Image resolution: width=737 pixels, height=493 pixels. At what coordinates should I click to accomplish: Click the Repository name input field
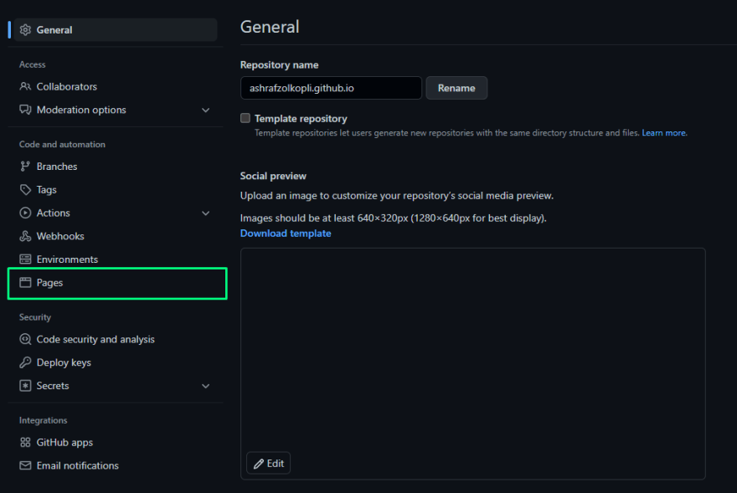tap(331, 88)
